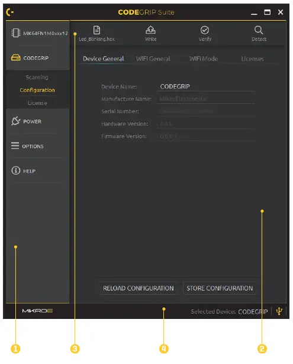Open the OPTIONS hamburger icon
The width and height of the screenshot is (293, 364).
point(15,146)
